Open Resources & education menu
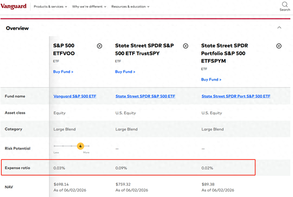Viewport: 293px width, 197px height. pyautogui.click(x=130, y=6)
